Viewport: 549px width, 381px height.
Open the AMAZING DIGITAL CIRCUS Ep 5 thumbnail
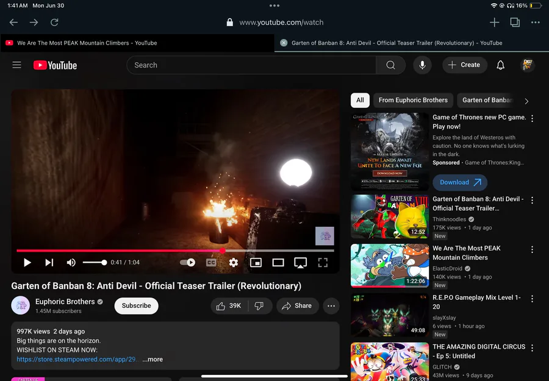pyautogui.click(x=390, y=361)
